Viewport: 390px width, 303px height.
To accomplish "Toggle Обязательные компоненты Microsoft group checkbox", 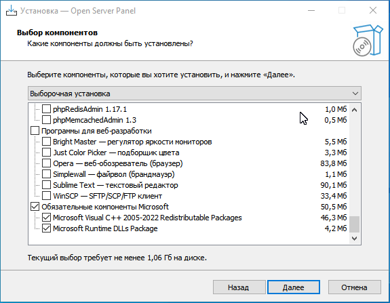I will [35, 207].
